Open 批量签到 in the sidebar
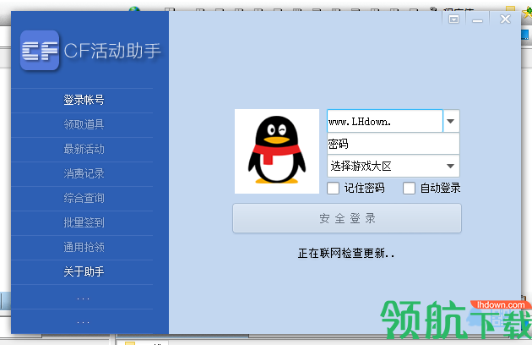 click(84, 222)
